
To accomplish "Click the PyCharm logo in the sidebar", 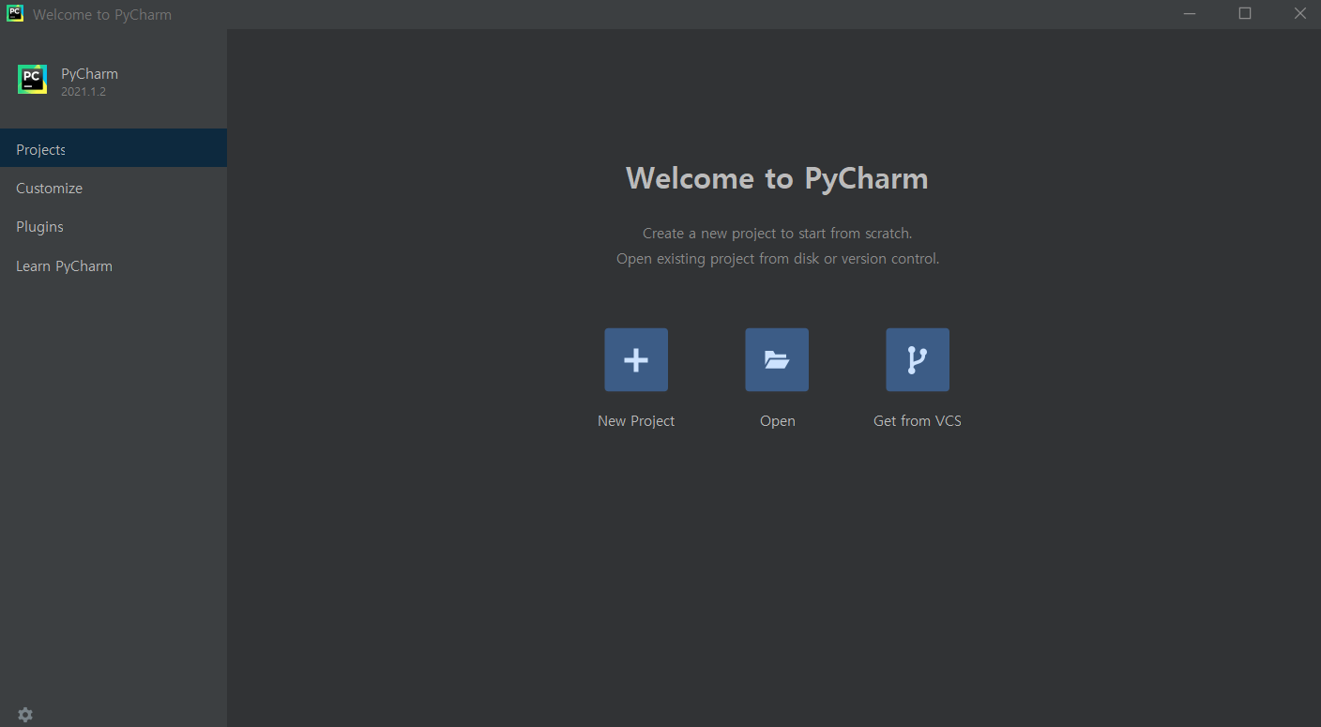I will pyautogui.click(x=32, y=80).
